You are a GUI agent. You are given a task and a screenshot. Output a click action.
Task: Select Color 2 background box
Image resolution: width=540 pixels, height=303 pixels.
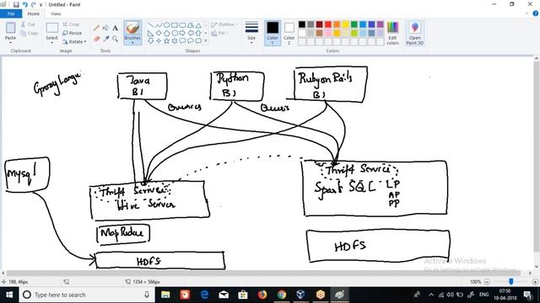point(289,33)
